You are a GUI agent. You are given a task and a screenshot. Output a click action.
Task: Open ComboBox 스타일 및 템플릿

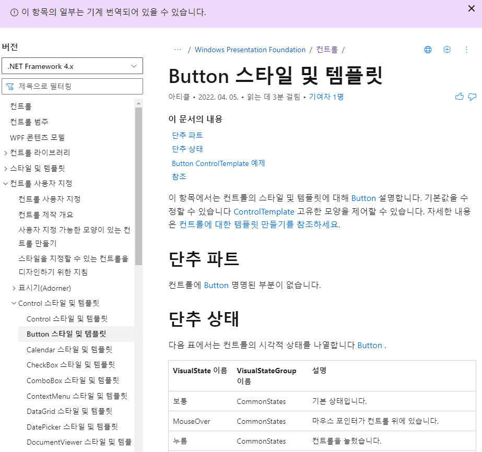pos(73,380)
